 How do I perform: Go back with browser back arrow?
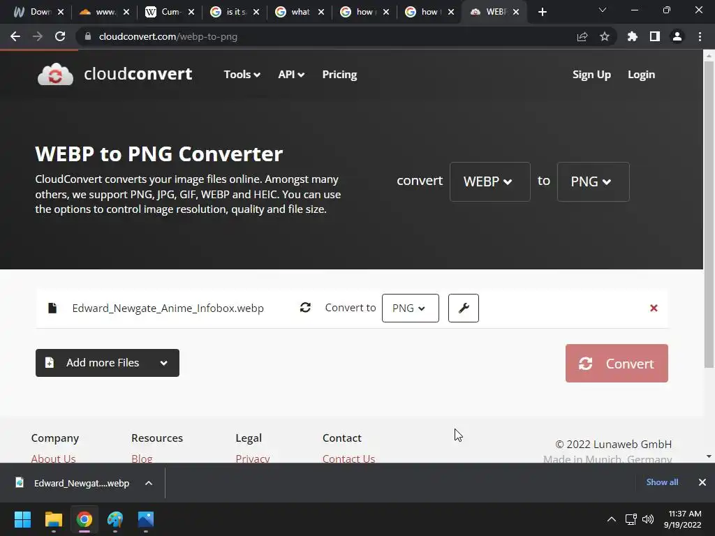pos(15,36)
